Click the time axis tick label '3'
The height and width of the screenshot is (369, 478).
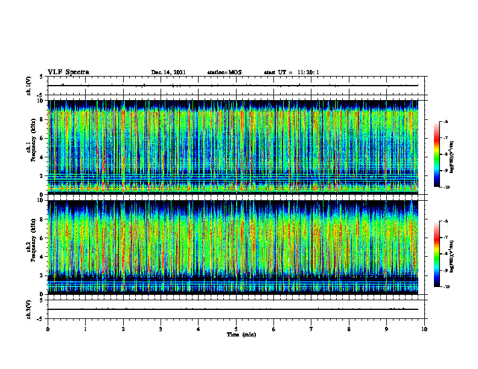161,329
